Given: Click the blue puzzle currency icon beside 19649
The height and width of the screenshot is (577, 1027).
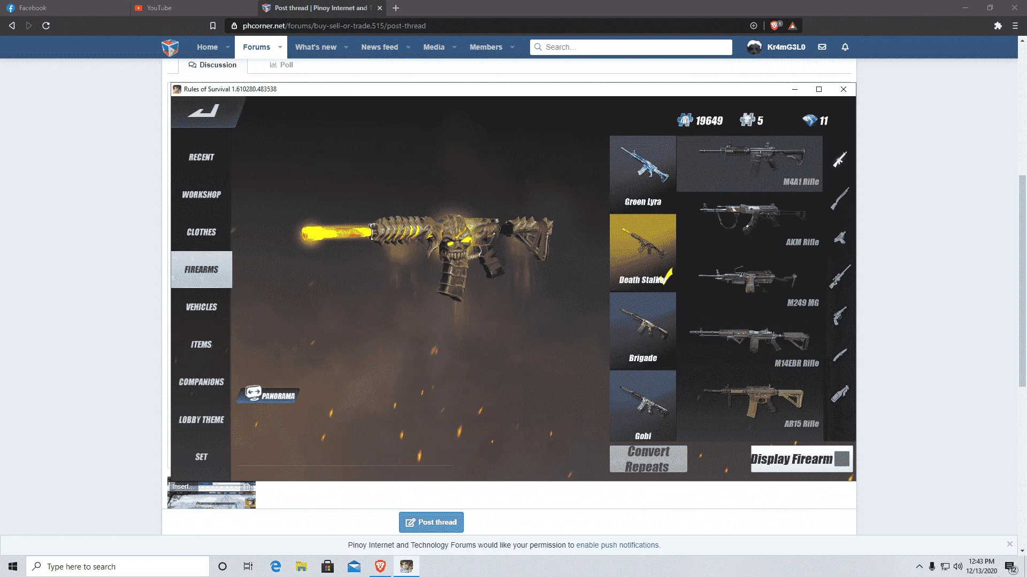Looking at the screenshot, I should pyautogui.click(x=685, y=120).
